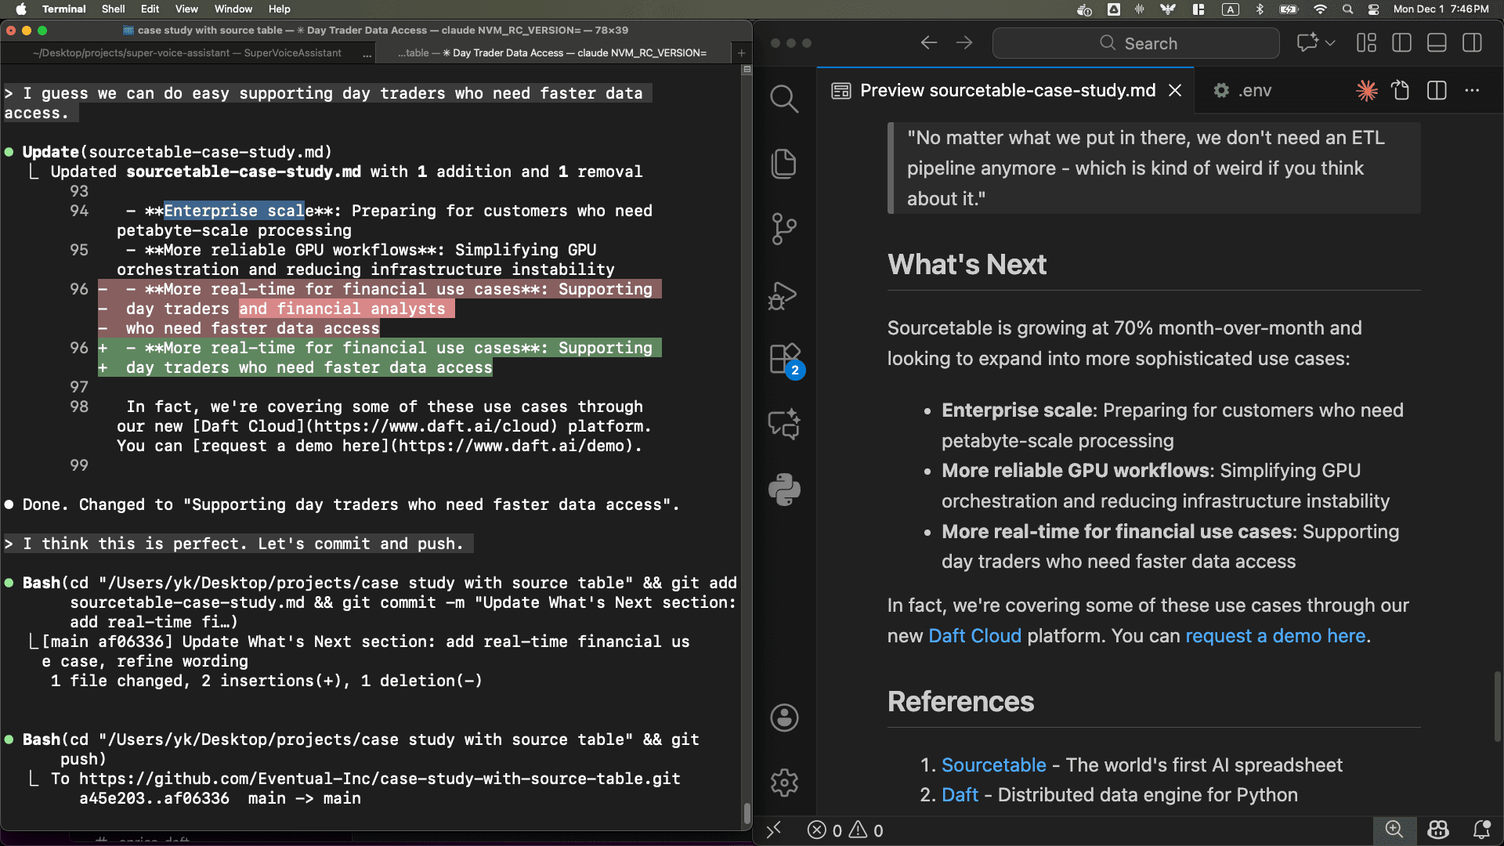This screenshot has width=1504, height=846.
Task: Toggle the panel layout control
Action: pos(1437,43)
